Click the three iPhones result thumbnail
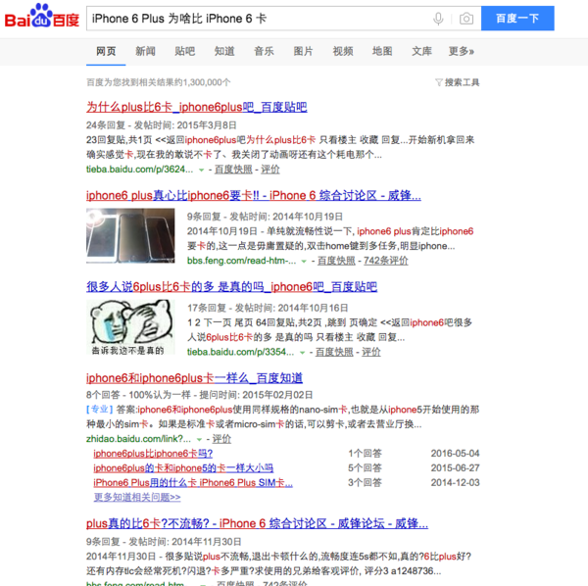 pos(130,235)
